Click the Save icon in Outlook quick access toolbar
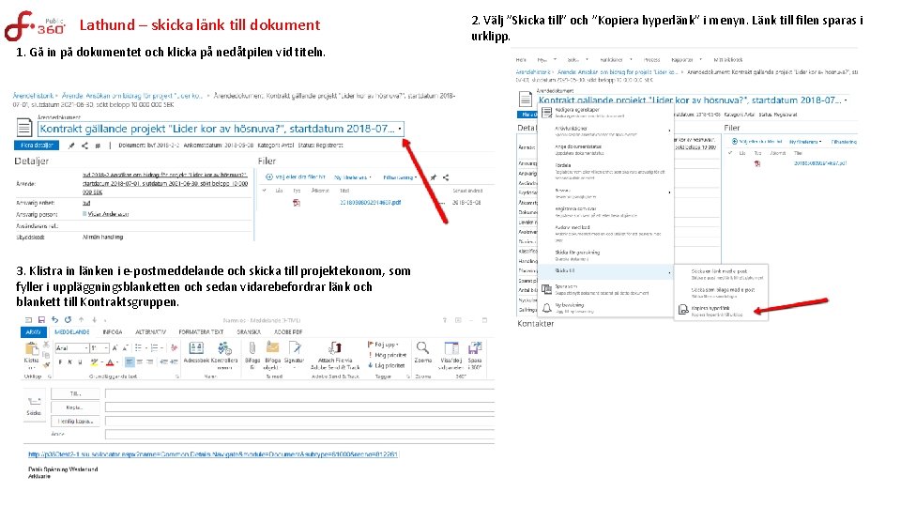 pyautogui.click(x=41, y=319)
